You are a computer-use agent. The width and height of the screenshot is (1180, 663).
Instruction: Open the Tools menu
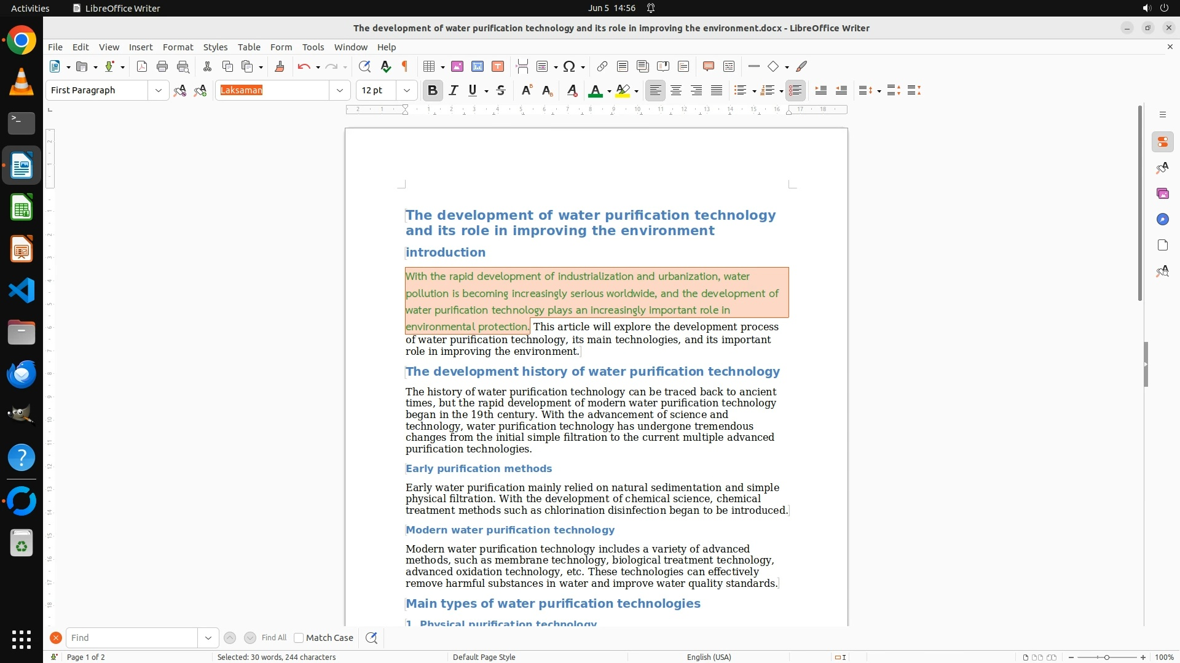[313, 47]
